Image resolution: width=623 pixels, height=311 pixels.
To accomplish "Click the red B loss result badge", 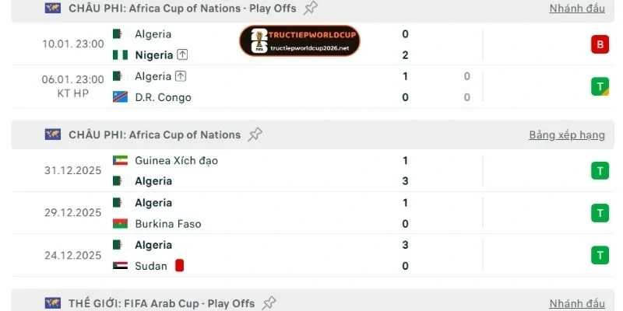I will point(600,44).
